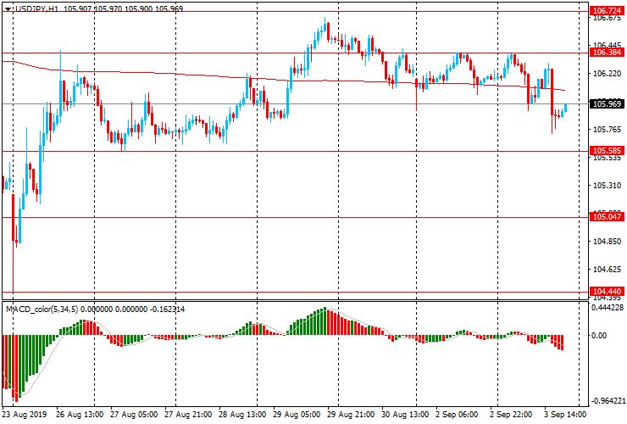Image resolution: width=627 pixels, height=424 pixels.
Task: Click the 29 Aug 05:00 time label
Action: [297, 415]
